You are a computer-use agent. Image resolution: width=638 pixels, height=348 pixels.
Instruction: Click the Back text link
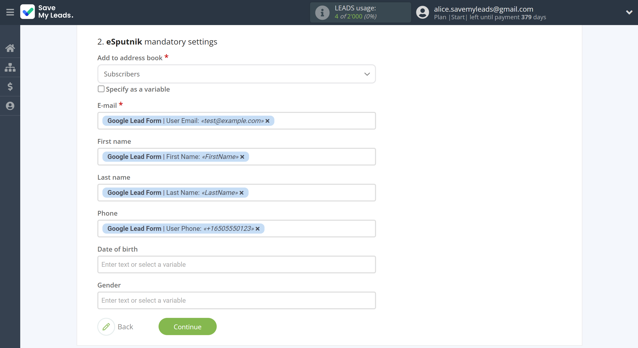tap(125, 327)
